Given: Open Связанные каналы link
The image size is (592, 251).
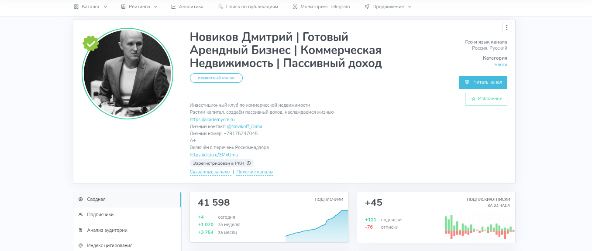Looking at the screenshot, I should point(210,172).
